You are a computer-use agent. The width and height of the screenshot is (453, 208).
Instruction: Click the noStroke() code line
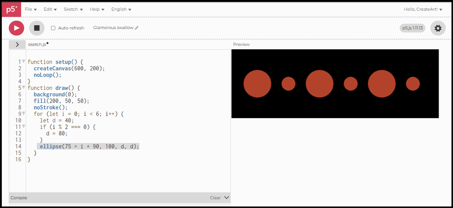tap(51, 107)
